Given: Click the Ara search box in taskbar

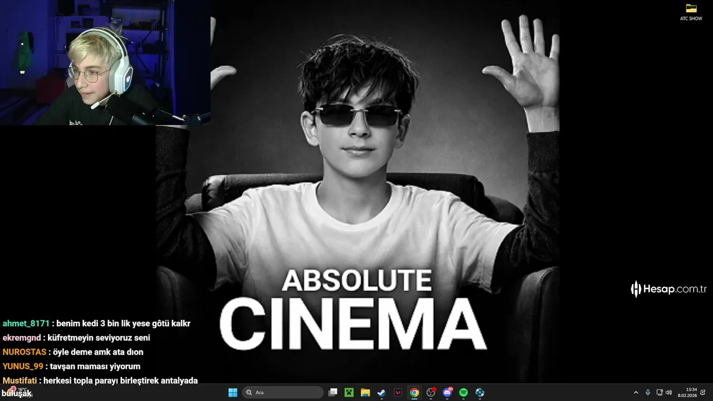Looking at the screenshot, I should (x=283, y=393).
